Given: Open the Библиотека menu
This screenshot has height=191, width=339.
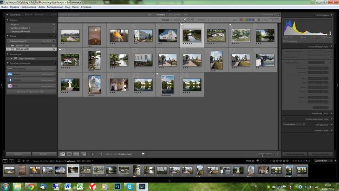Looking at the screenshot, I should coord(29,7).
